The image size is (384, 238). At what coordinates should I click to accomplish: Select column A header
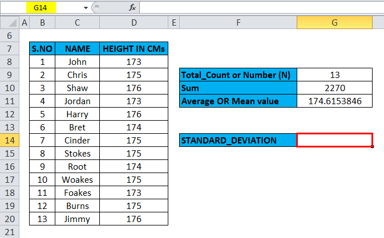click(24, 23)
